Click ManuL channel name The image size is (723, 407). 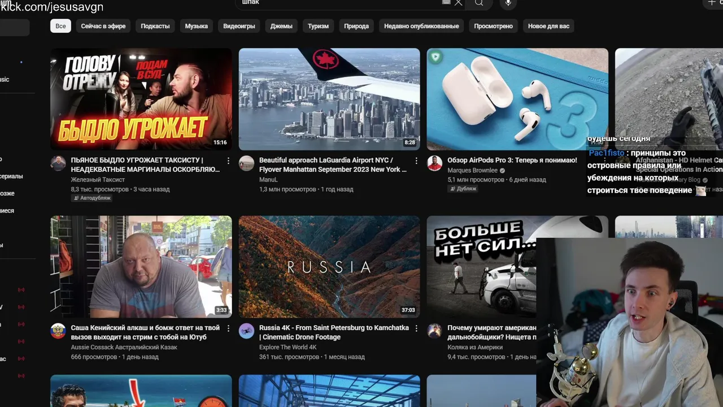pyautogui.click(x=268, y=180)
